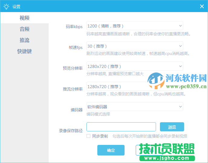Open the 码率kbps dropdown

135,26
